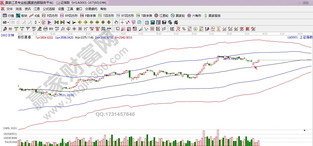Open the 交易委托 menu
This screenshot has width=313, height=146.
91,9
